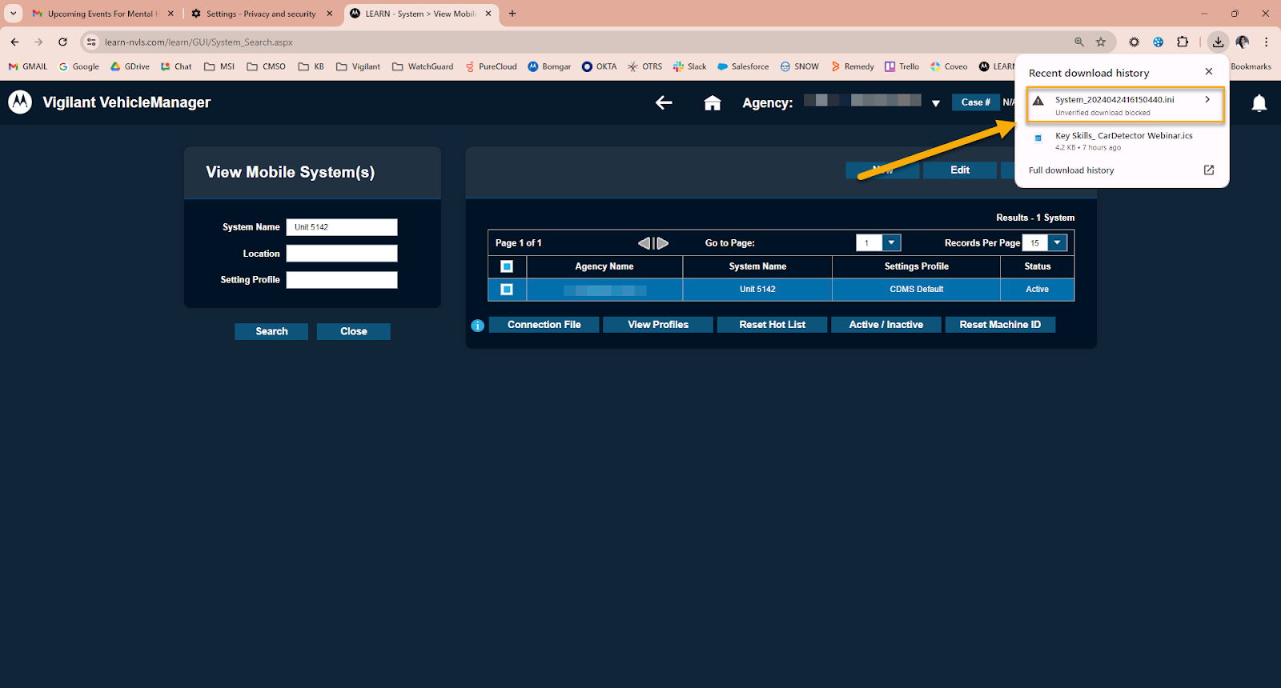Bookmark this page with the star icon

click(x=1101, y=42)
